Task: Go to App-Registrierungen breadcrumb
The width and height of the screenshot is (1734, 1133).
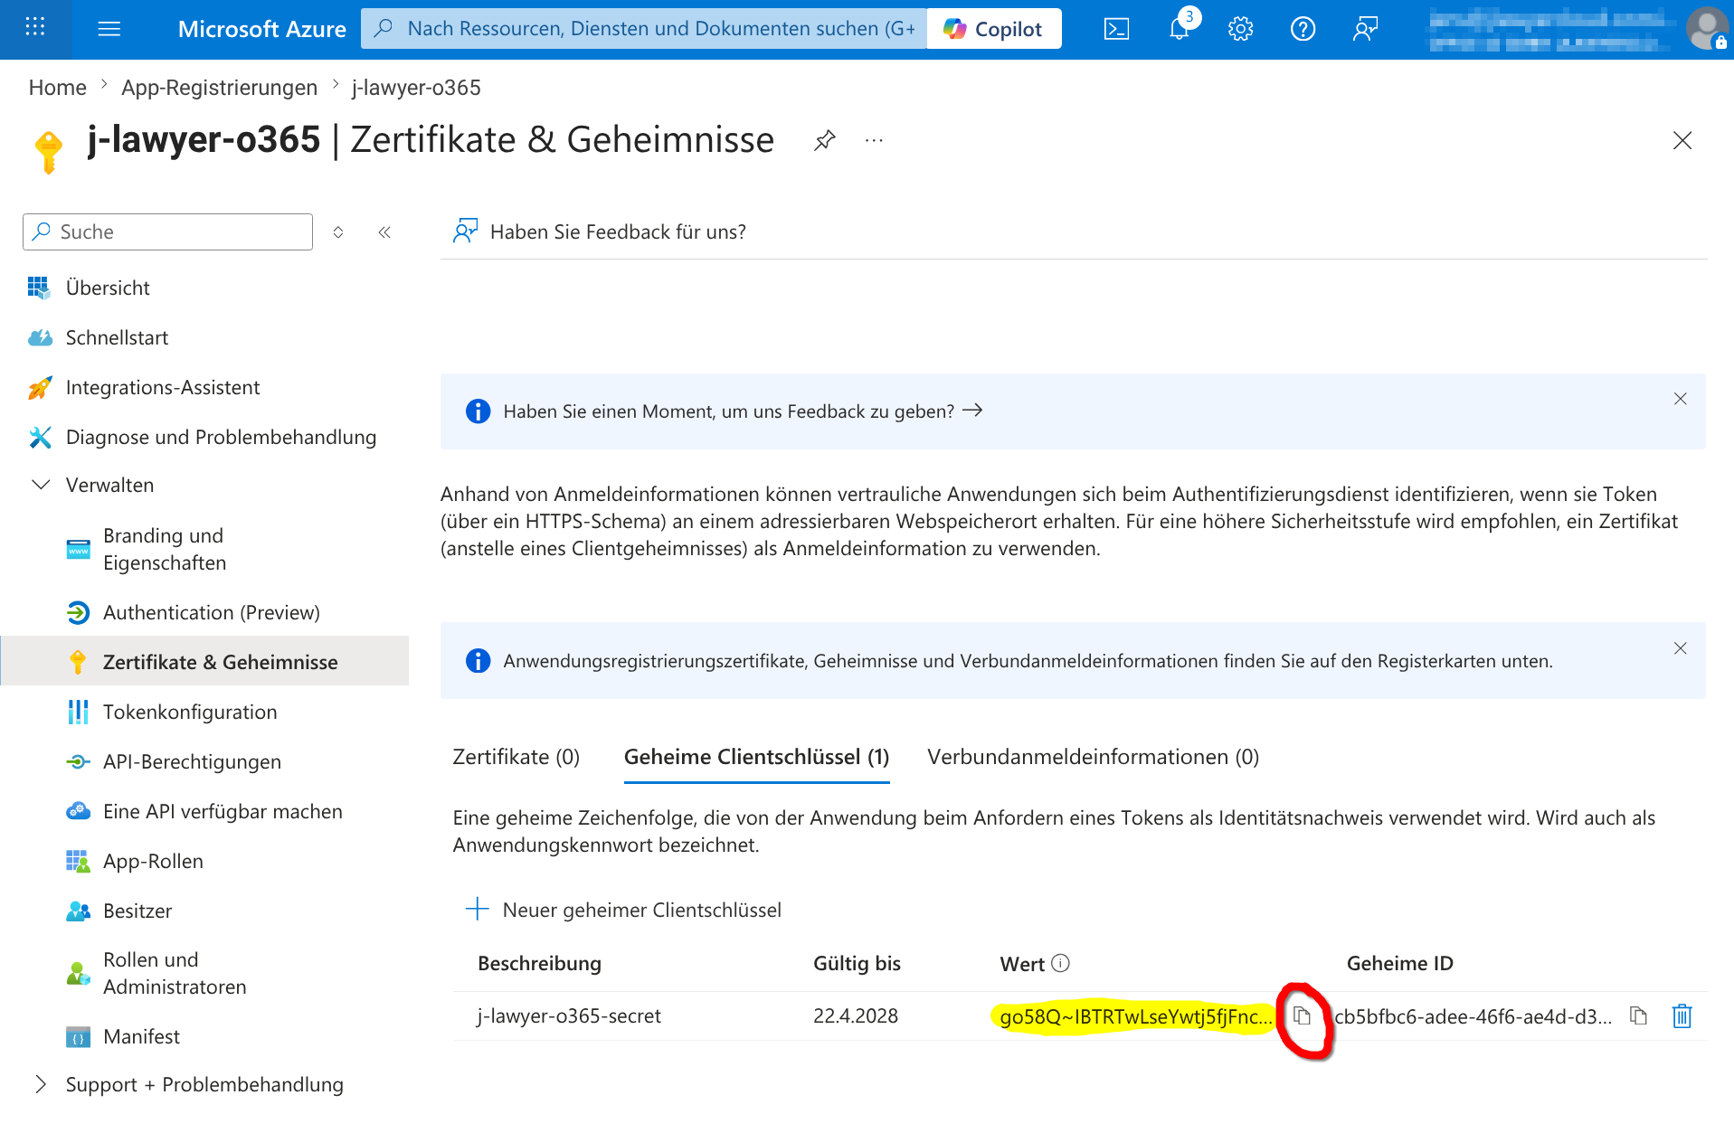Action: 220,88
